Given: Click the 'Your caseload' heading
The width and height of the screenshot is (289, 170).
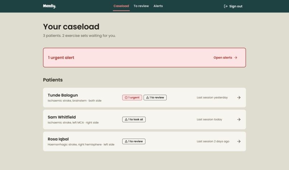Looking at the screenshot, I should [x=71, y=27].
